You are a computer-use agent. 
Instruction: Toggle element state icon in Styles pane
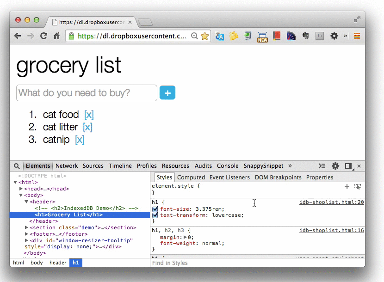click(x=357, y=186)
